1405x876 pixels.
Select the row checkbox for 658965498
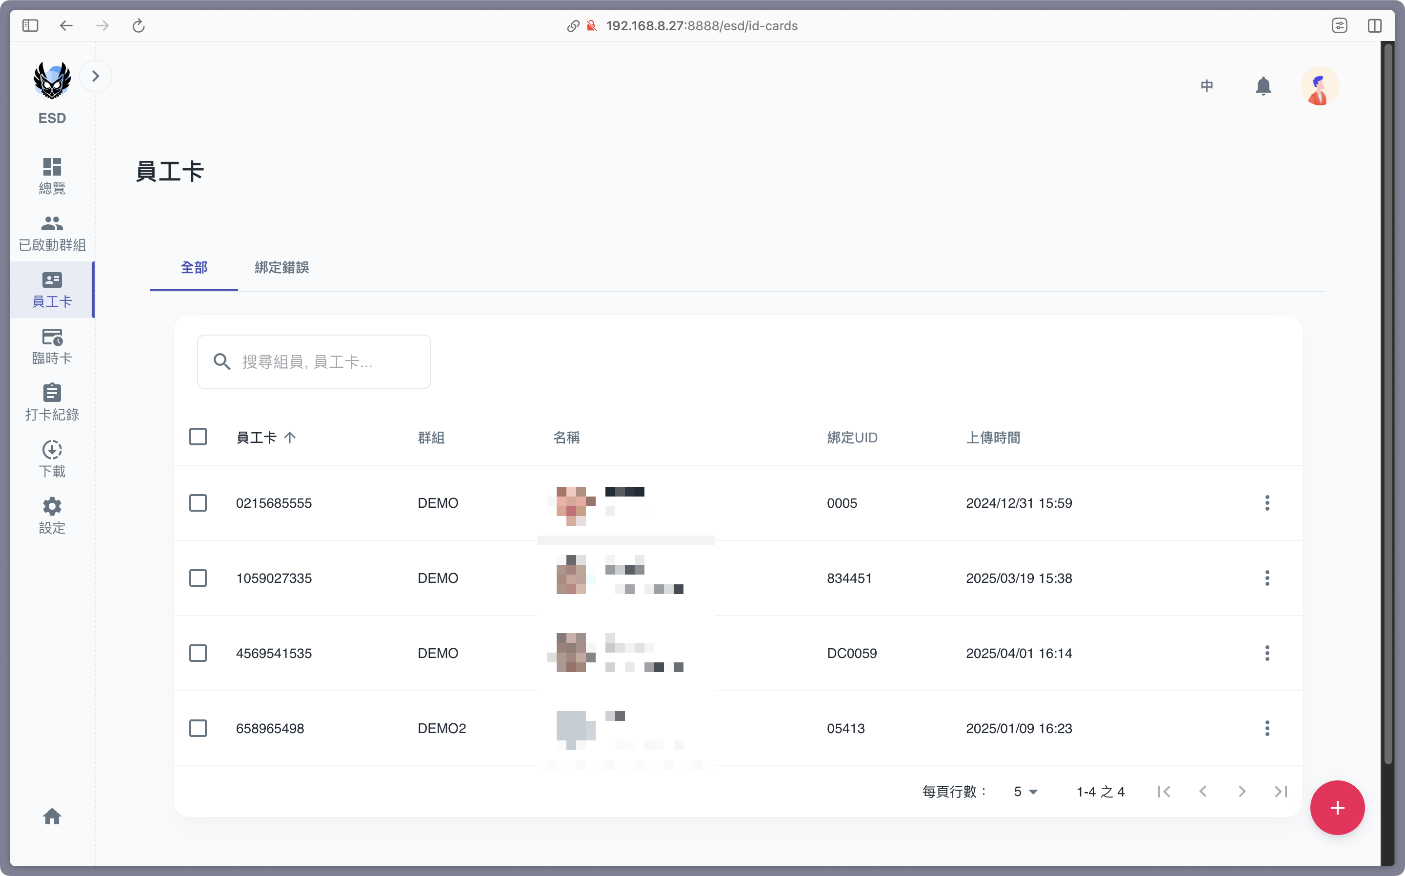[198, 728]
